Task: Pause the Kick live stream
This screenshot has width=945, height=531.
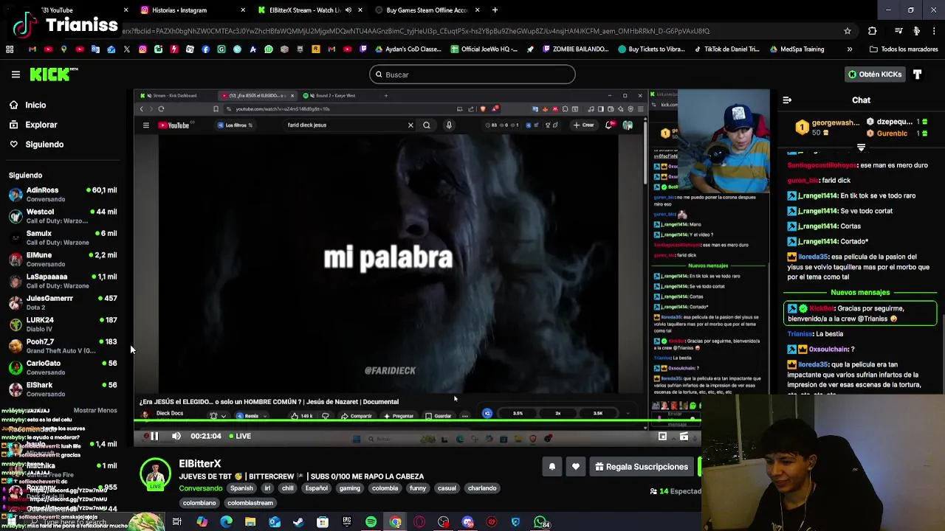Action: click(x=154, y=436)
